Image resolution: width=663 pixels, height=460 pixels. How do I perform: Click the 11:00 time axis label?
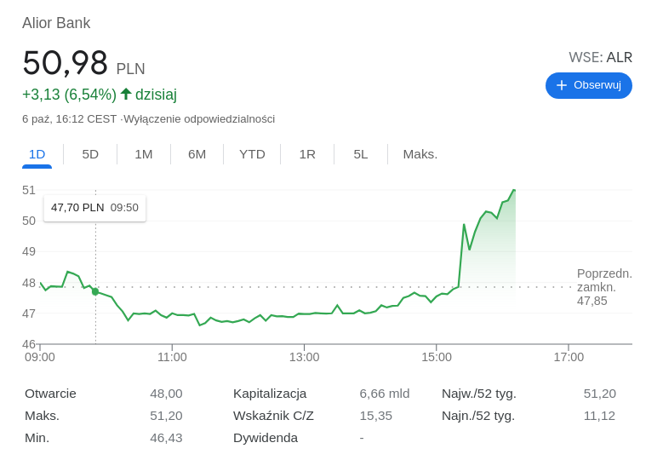coord(172,357)
